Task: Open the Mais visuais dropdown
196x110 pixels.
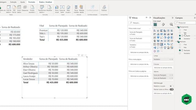Action: click(68, 9)
